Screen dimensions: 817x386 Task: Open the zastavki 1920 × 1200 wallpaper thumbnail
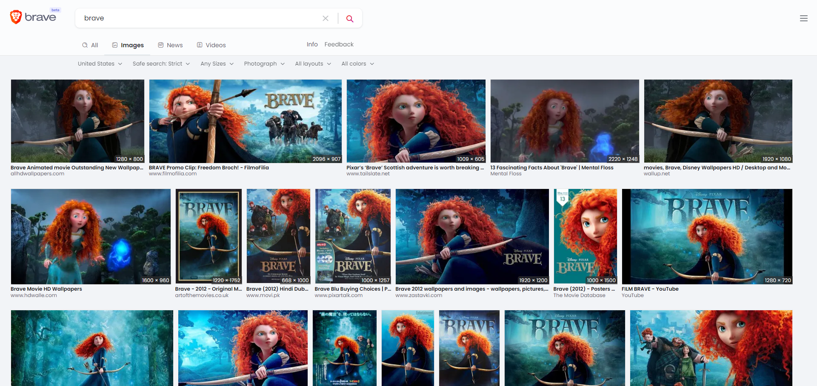tap(472, 237)
